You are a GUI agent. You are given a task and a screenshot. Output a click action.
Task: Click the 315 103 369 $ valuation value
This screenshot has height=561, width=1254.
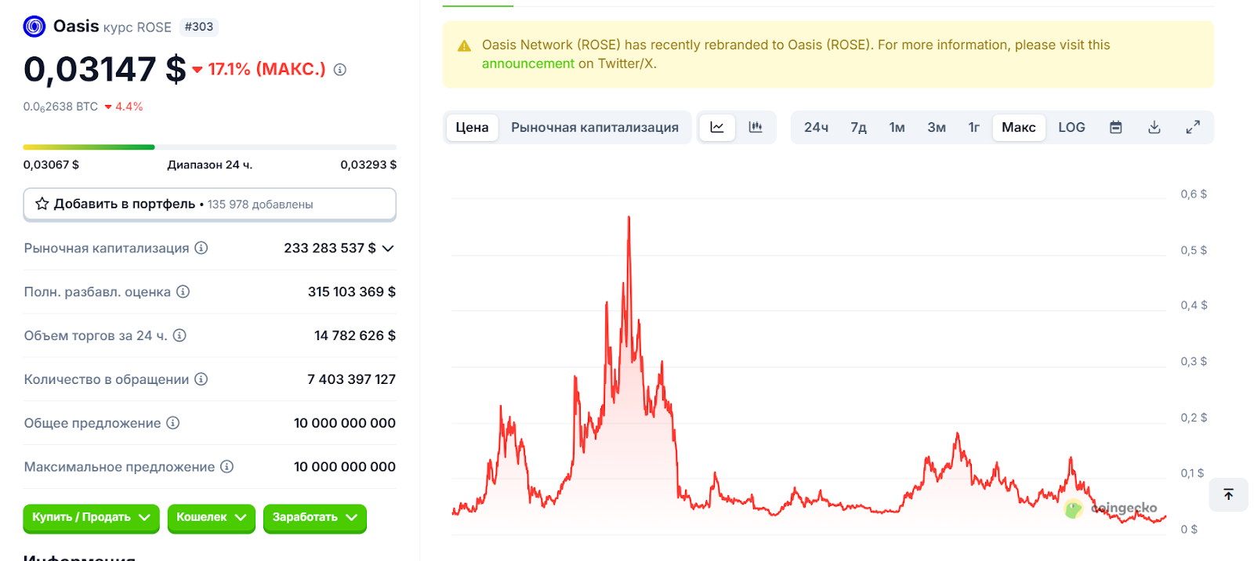[352, 291]
